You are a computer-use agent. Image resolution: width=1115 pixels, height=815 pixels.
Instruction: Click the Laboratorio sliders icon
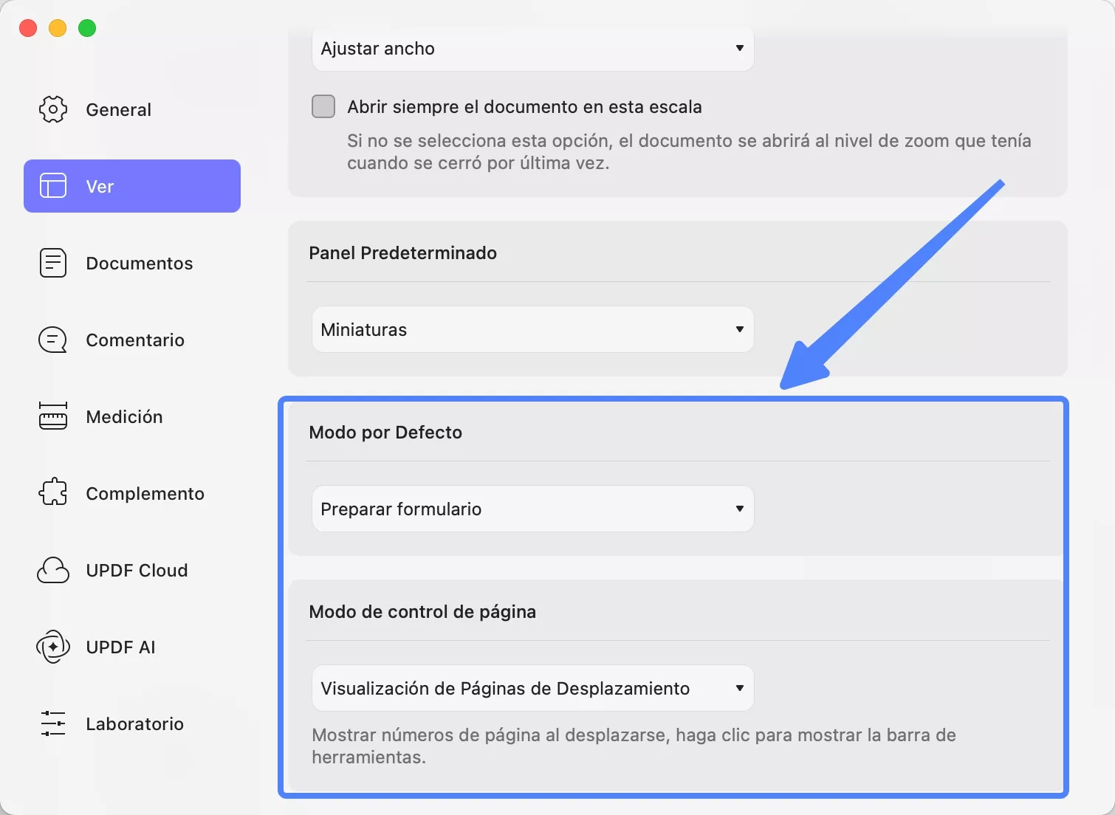(x=53, y=723)
